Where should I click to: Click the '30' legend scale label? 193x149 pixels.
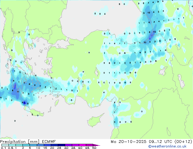[x=66, y=148]
